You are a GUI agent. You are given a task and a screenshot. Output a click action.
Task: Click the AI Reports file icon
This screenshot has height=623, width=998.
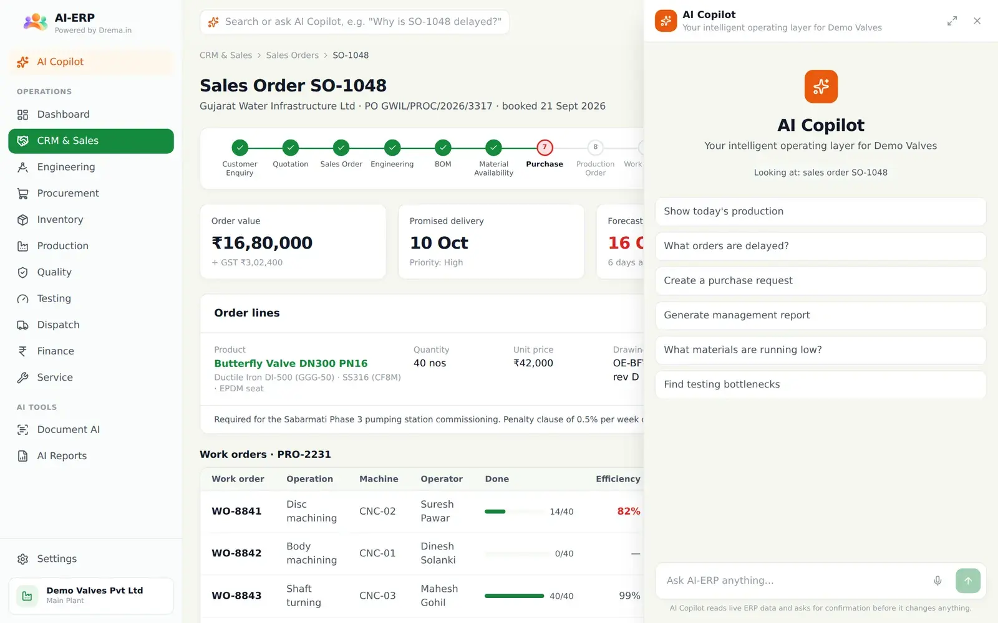click(23, 456)
